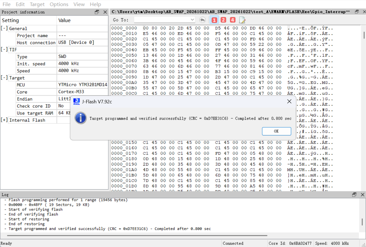Close the Project information panel

105,12
